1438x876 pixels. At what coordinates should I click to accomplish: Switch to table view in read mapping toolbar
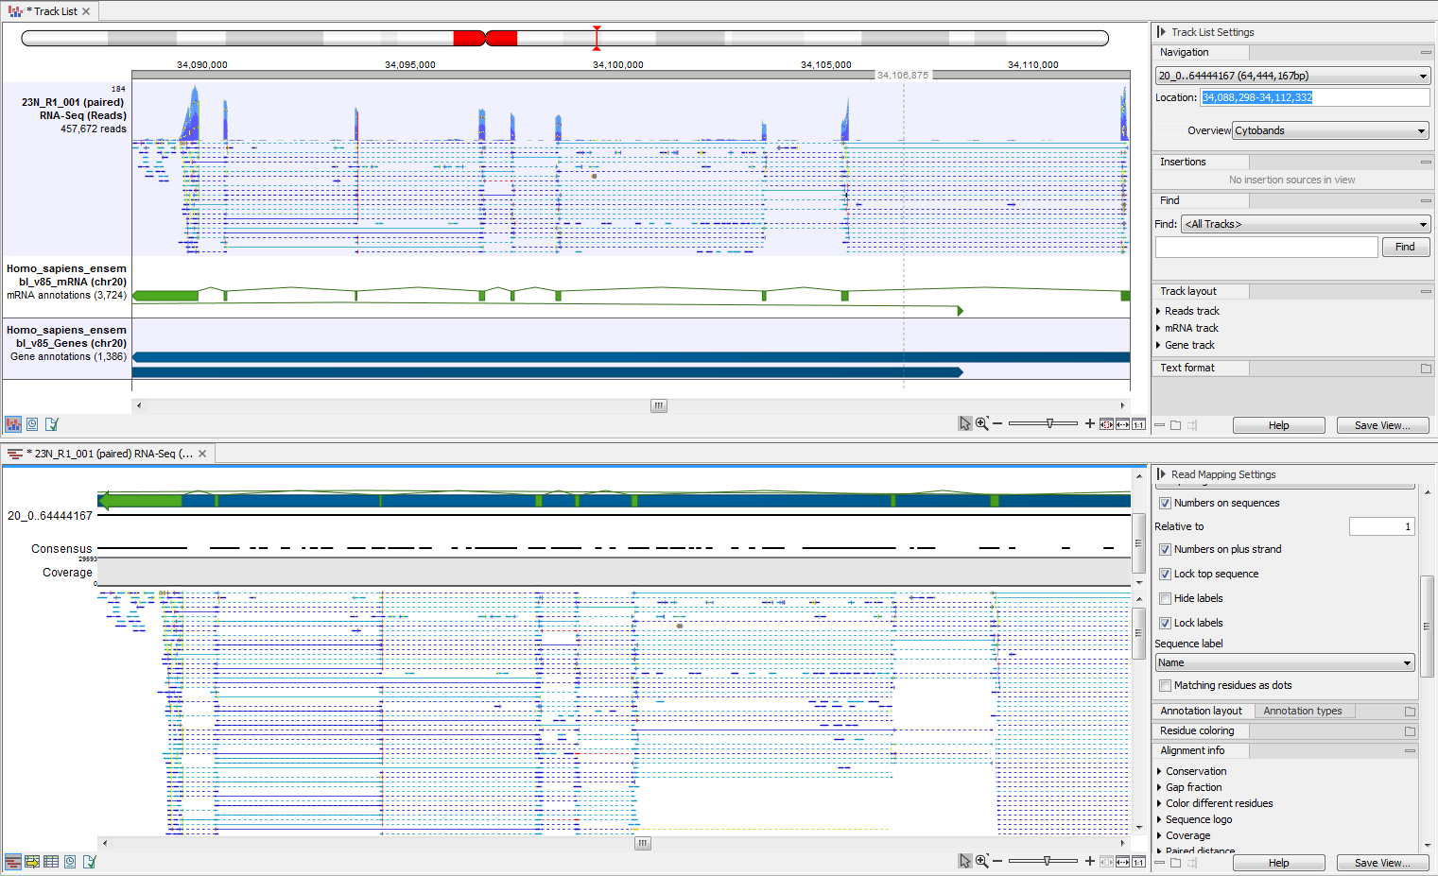(x=50, y=861)
